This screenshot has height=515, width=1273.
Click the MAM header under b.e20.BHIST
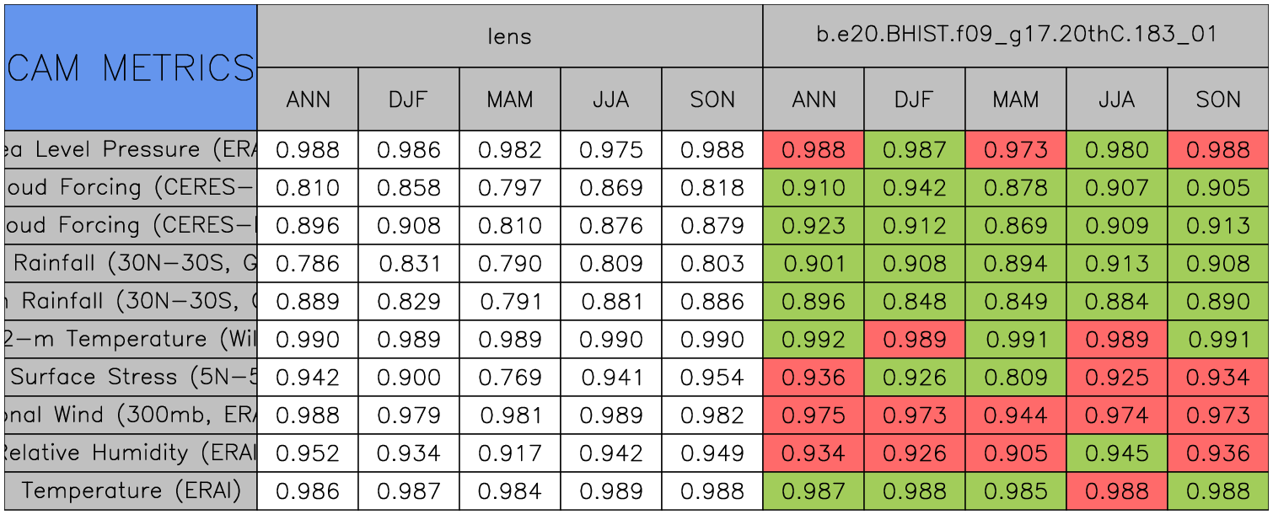(1016, 99)
